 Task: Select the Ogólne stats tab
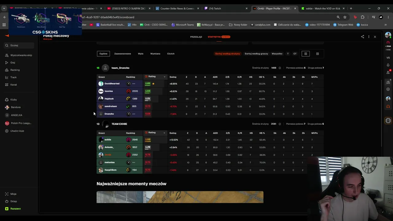103,54
